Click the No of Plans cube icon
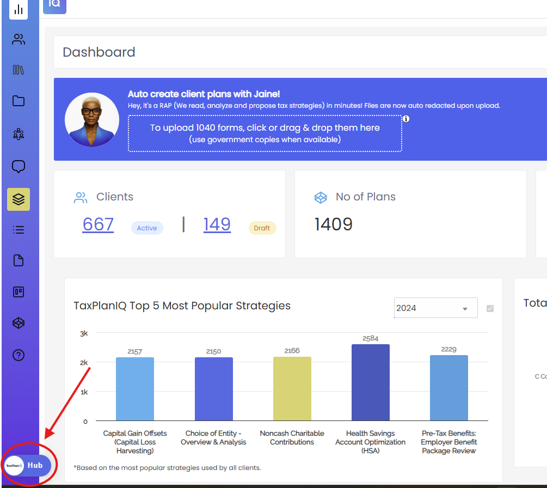This screenshot has height=488, width=547. tap(321, 198)
